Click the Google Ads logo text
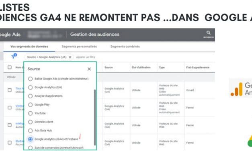The width and height of the screenshot is (252, 151). pos(10,35)
